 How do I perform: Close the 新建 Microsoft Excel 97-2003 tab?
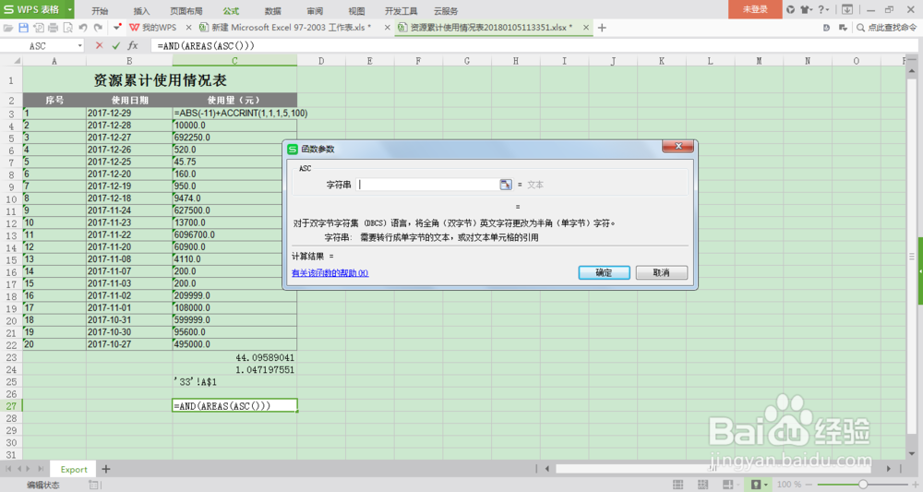click(387, 28)
